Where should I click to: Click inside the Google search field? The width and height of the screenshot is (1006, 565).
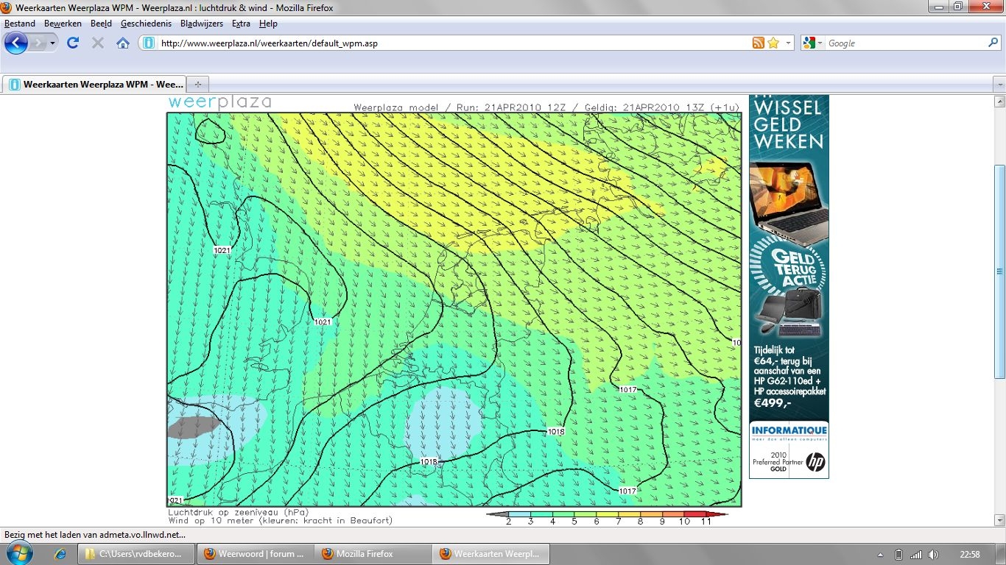click(904, 43)
